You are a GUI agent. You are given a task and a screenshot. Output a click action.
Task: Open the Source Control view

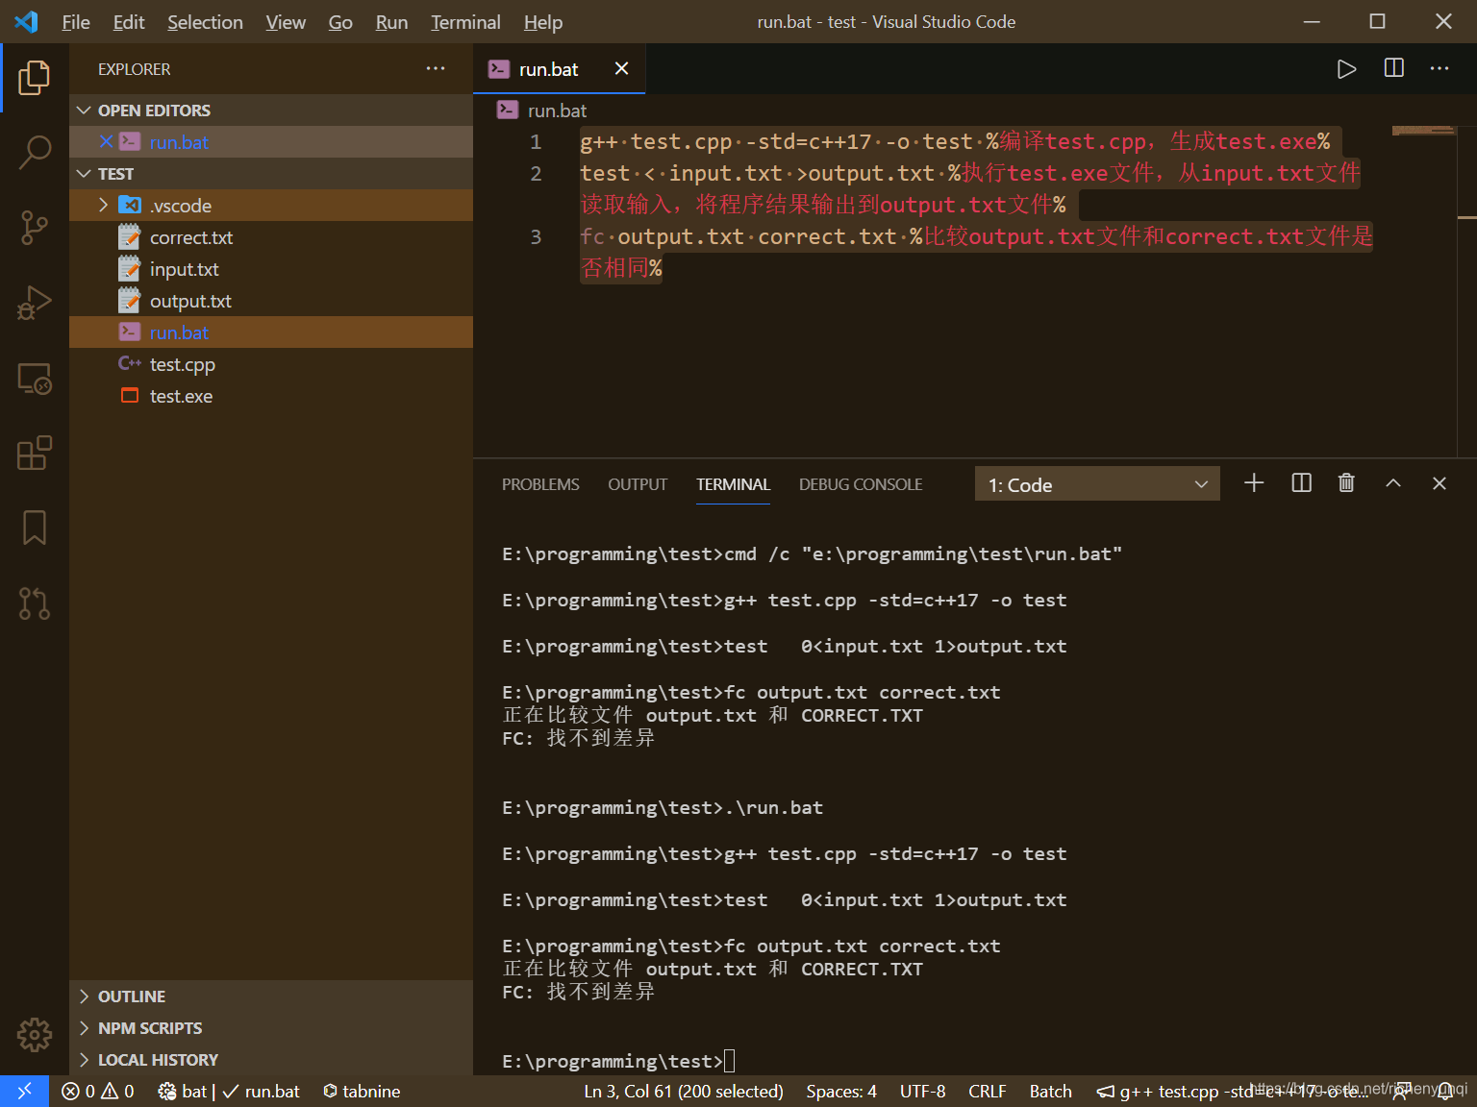(x=35, y=228)
